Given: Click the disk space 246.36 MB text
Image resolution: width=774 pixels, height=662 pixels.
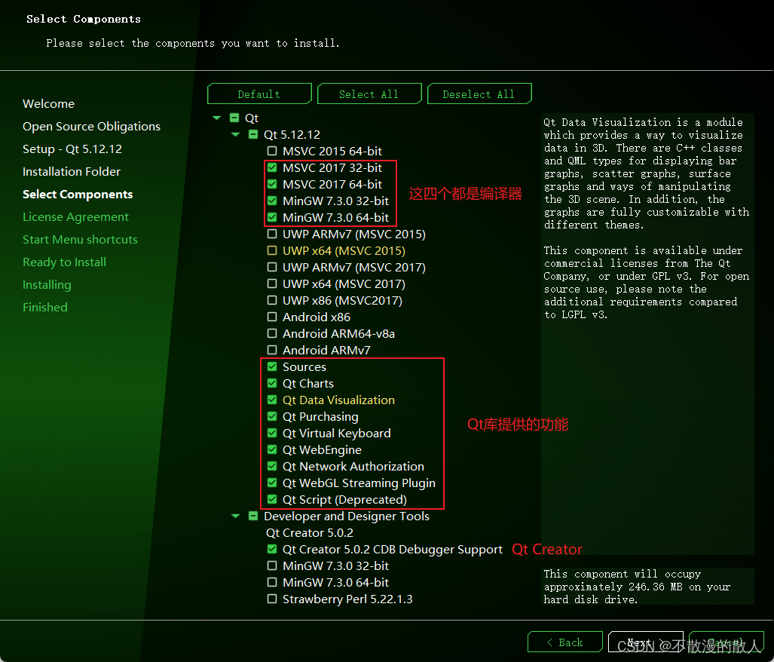Looking at the screenshot, I should pyautogui.click(x=637, y=587).
